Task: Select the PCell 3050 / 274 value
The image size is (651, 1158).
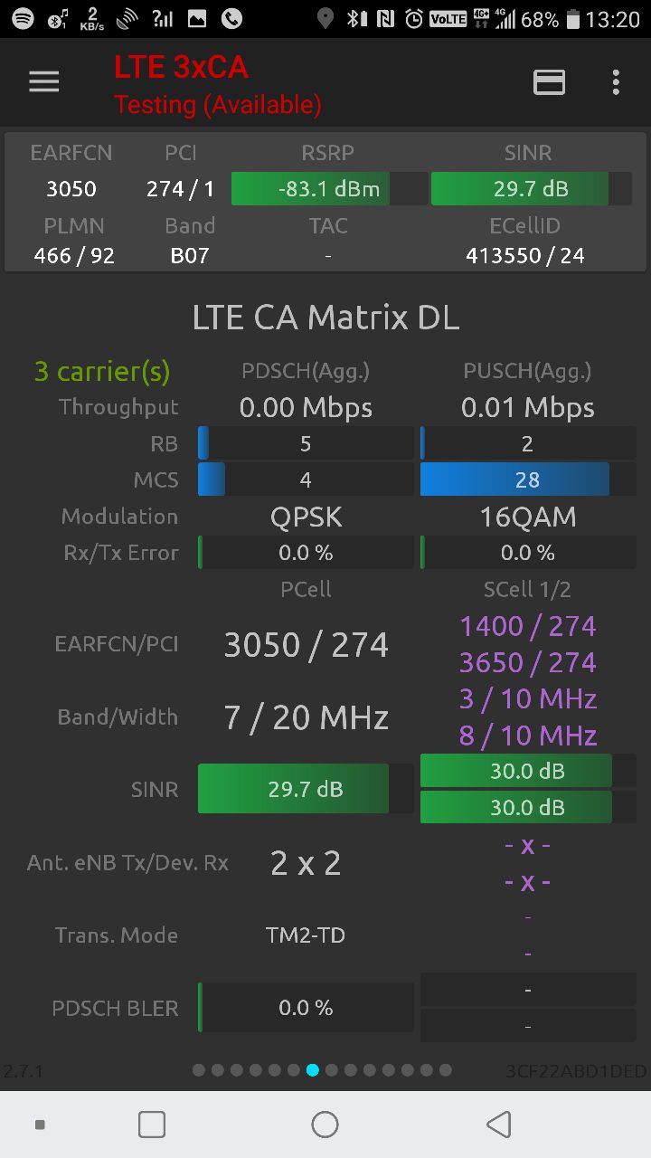Action: pyautogui.click(x=306, y=644)
